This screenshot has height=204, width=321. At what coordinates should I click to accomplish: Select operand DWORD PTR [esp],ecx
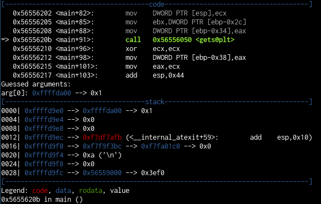coord(189,13)
